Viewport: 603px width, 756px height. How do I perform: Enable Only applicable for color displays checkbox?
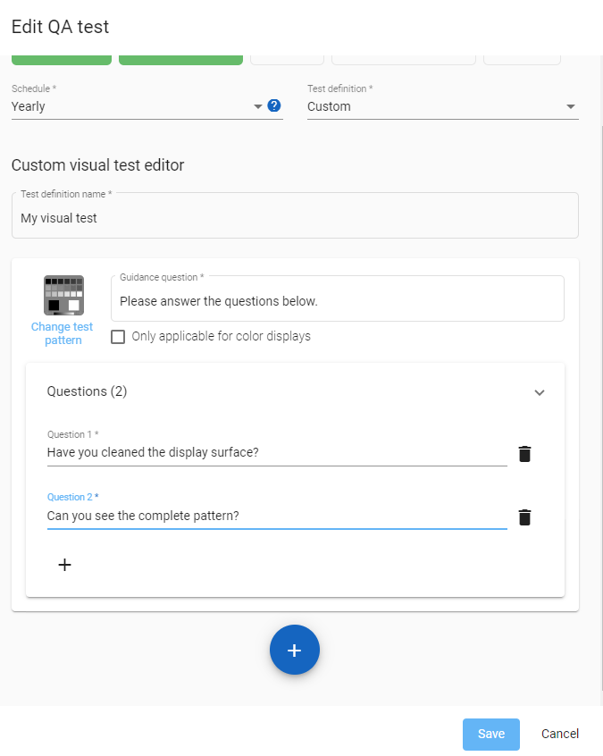point(118,337)
